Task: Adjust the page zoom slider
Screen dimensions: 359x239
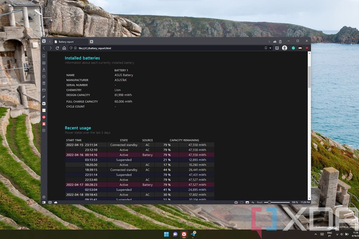Action: (x=269, y=202)
